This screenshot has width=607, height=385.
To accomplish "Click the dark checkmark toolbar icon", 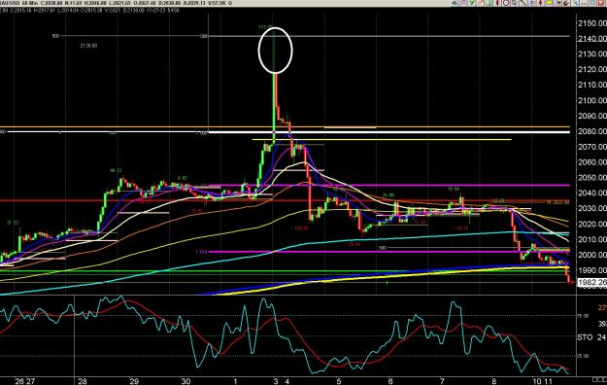I will click(x=566, y=3).
